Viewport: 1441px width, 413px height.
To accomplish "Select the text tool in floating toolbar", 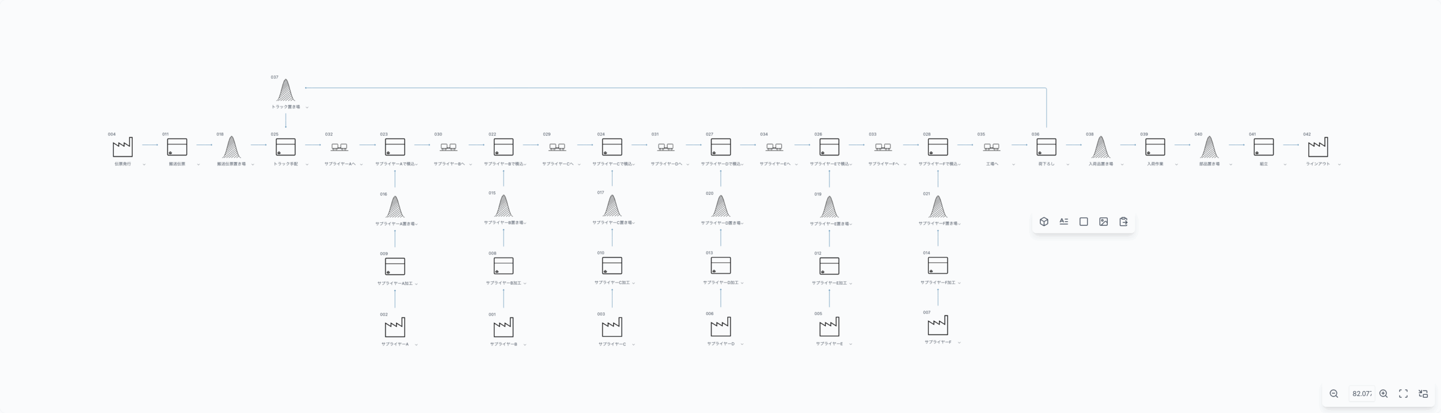I will point(1063,222).
